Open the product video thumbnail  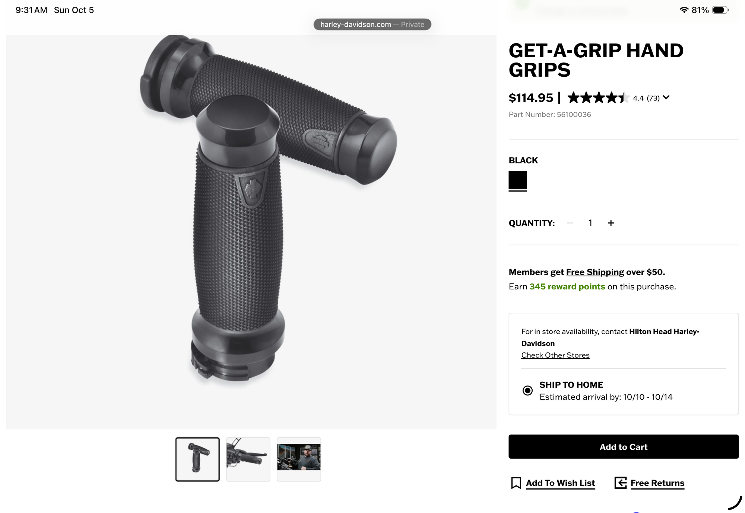pyautogui.click(x=299, y=459)
